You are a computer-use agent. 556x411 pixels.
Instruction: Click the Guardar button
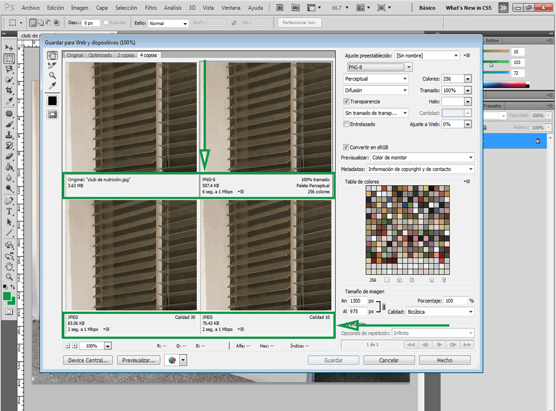(333, 360)
